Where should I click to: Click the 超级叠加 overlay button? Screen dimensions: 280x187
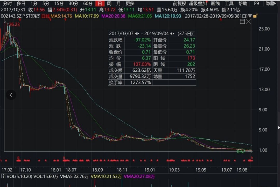coord(198,3)
